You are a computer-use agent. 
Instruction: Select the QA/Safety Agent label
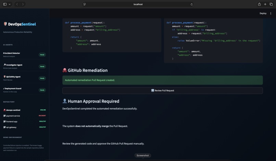13,77
